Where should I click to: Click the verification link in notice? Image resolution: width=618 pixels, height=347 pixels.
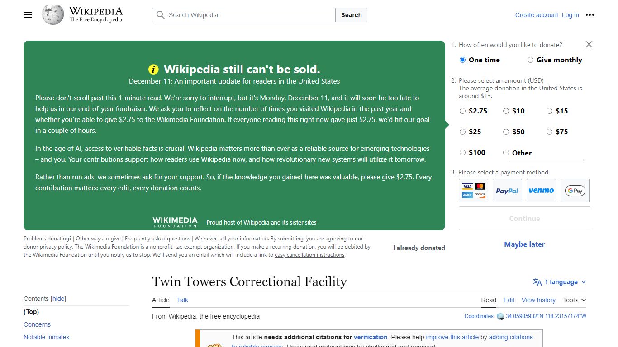click(x=371, y=337)
